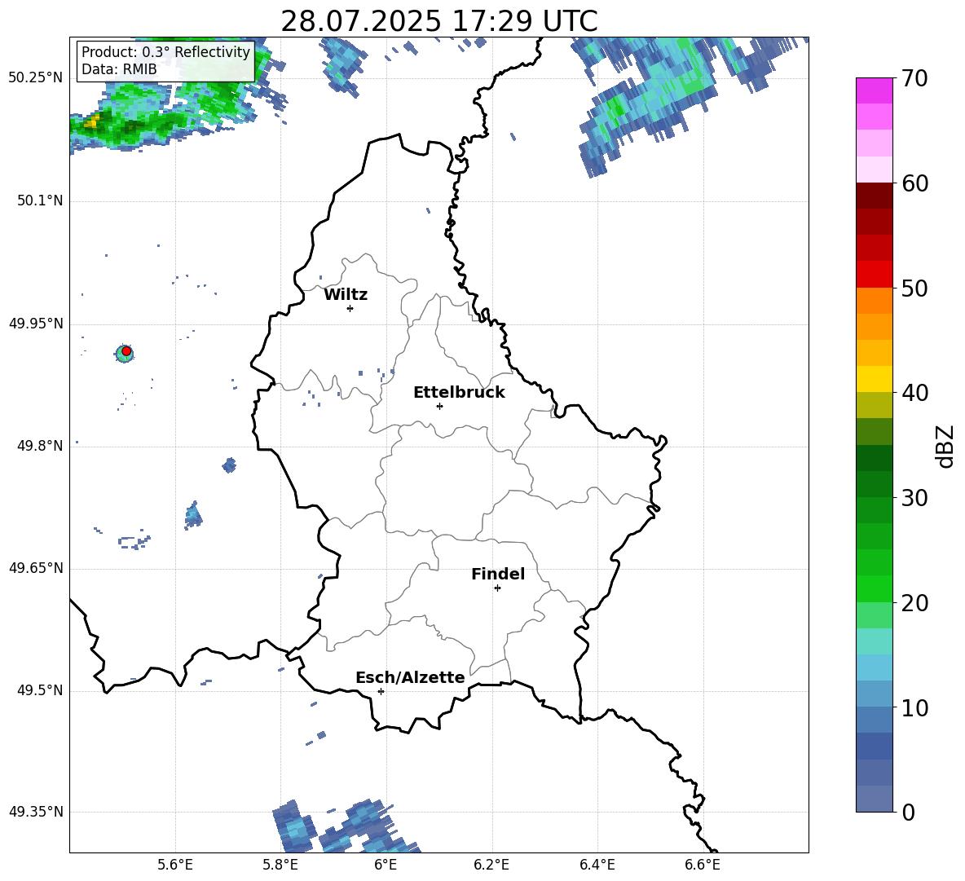This screenshot has height=881, width=965.
Task: Click the 49.5°N latitude label
Action: 40,690
